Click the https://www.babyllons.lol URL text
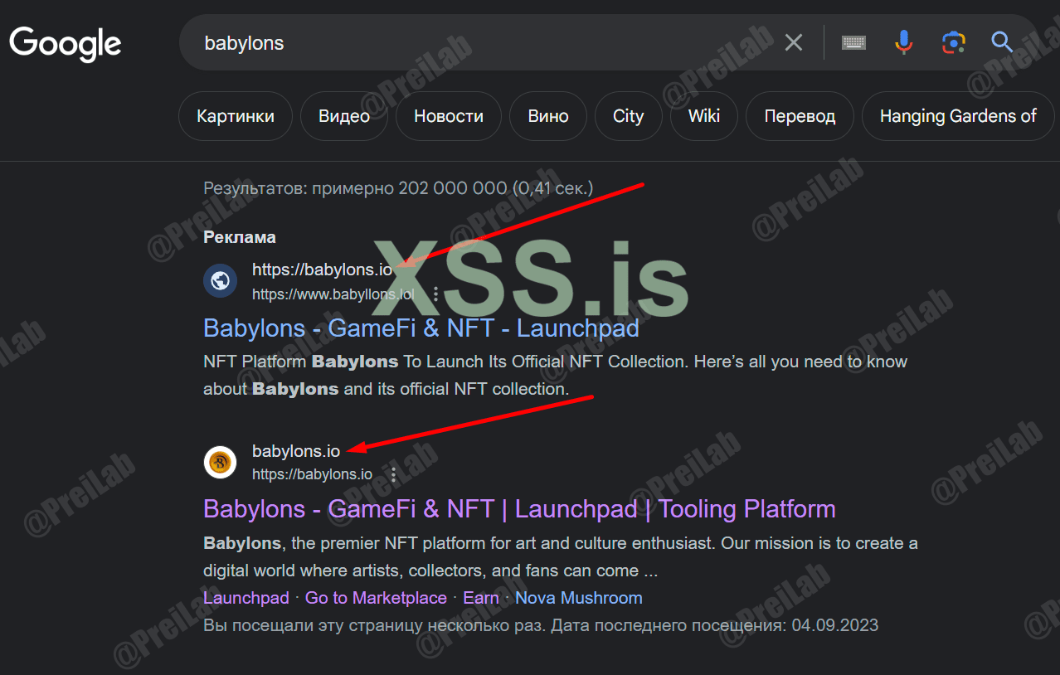 pos(333,294)
